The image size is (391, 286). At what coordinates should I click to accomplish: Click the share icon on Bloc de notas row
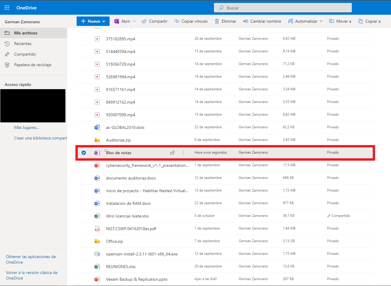click(x=172, y=152)
